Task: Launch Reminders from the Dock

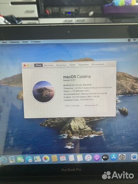Action: pyautogui.click(x=71, y=158)
